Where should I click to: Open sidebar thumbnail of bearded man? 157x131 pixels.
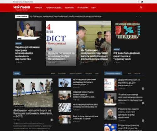pyautogui.click(x=110, y=114)
